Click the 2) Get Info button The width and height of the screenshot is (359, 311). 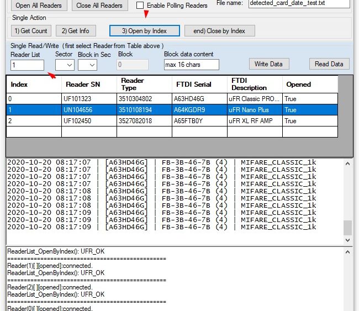click(x=76, y=31)
